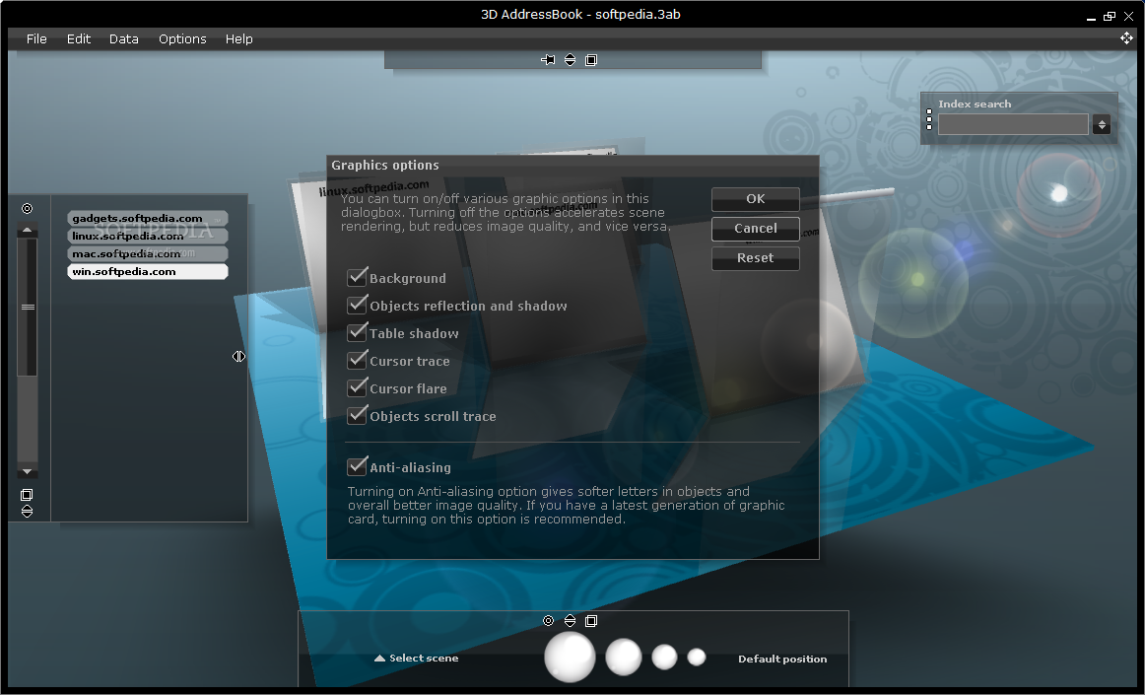1145x695 pixels.
Task: Open the Edit menu
Action: (79, 38)
